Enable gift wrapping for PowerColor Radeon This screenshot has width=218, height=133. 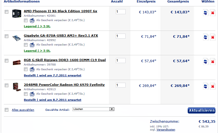(x=26, y=94)
